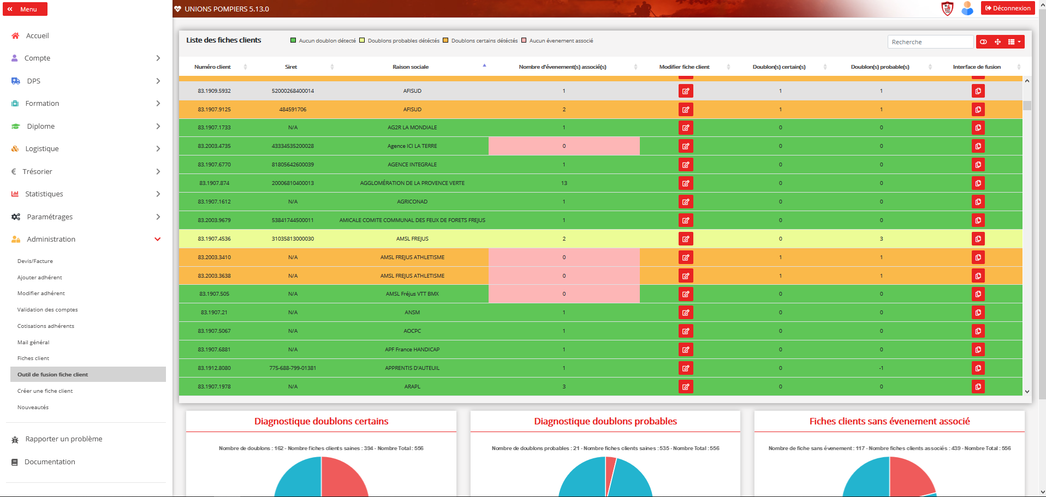Open the table columns dropdown

(1014, 42)
